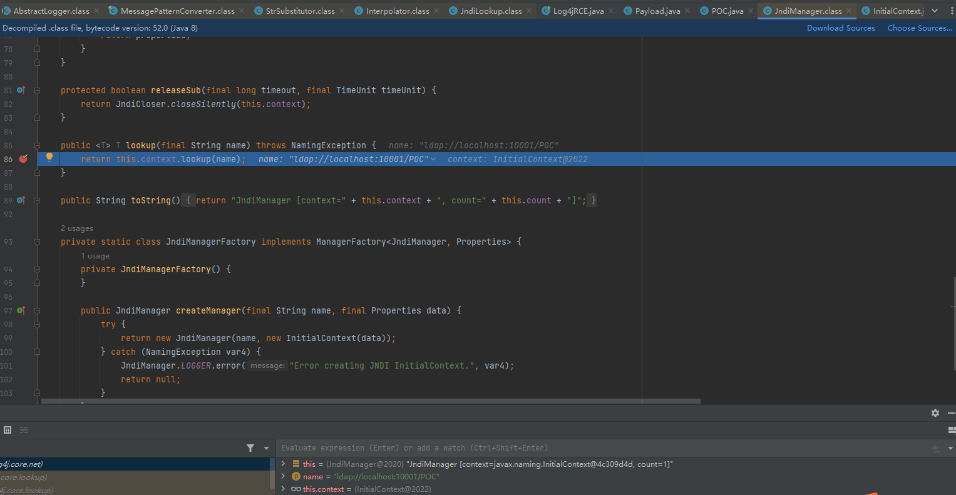Toggle the table layout view icon in debug toolbar
This screenshot has height=495, width=956.
pyautogui.click(x=8, y=430)
